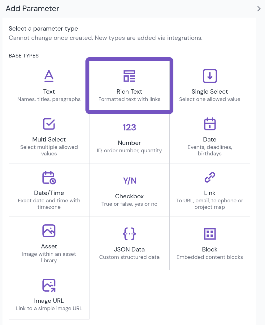Screen dimensions: 265x325
Task: Select the Multi Select checkmark icon
Action: pyautogui.click(x=49, y=124)
